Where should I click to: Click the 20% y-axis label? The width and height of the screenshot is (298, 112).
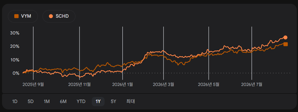(x=15, y=47)
